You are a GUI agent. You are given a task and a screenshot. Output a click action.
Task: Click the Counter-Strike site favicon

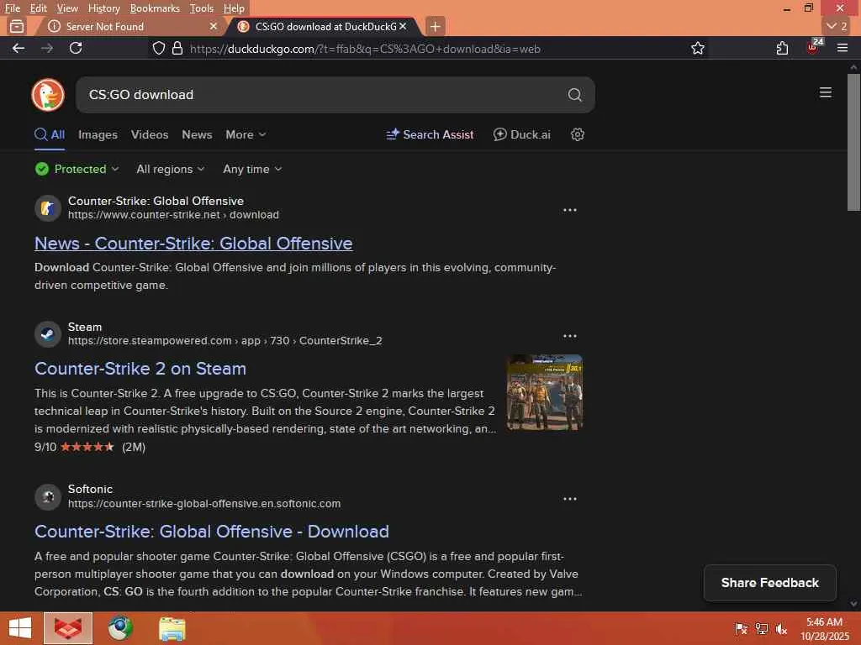(48, 208)
